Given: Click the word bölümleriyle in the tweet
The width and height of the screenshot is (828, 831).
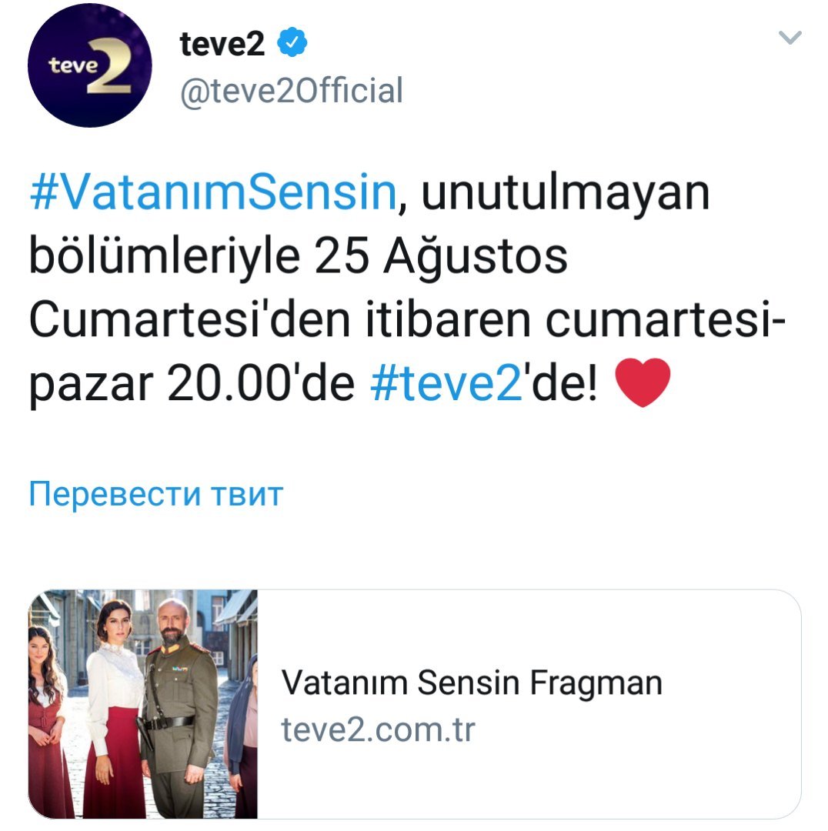Looking at the screenshot, I should (165, 258).
